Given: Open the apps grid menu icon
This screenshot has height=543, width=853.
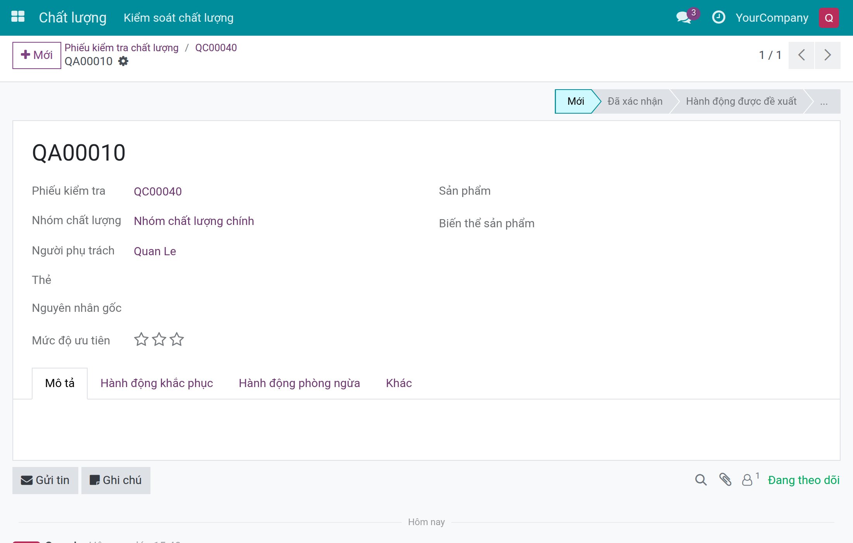Looking at the screenshot, I should point(18,17).
